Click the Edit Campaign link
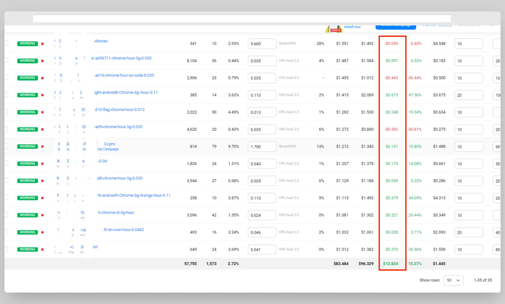The image size is (505, 304). pos(108,149)
